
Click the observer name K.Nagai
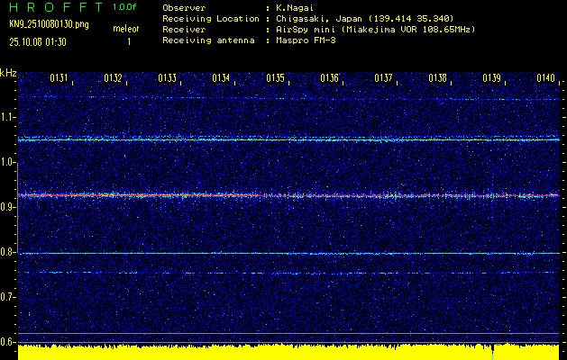294,7
